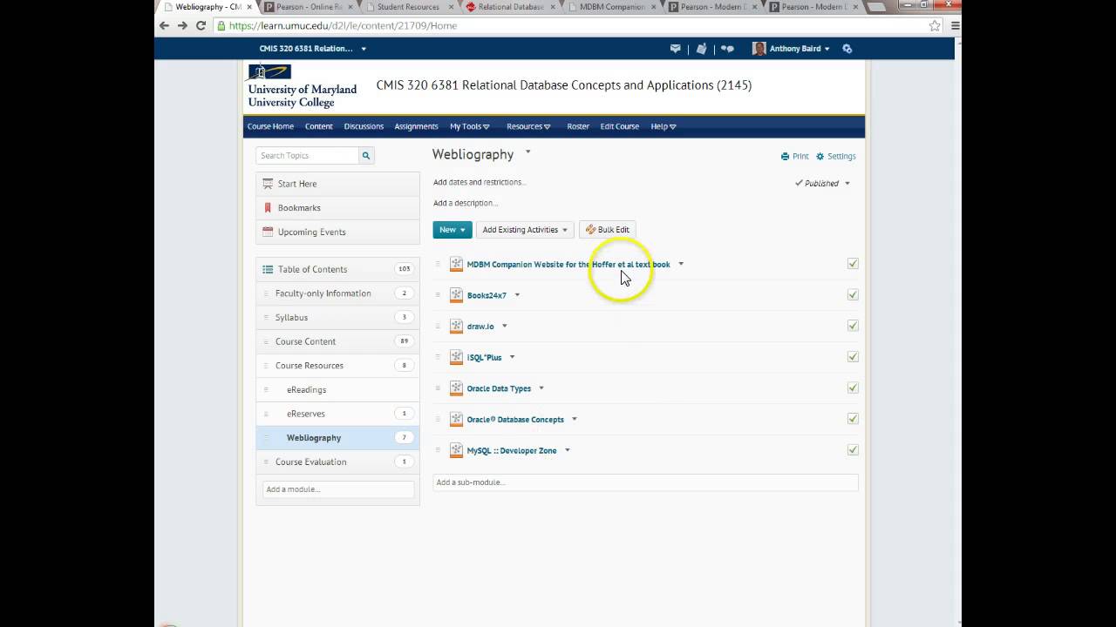The width and height of the screenshot is (1116, 627).
Task: Switch to the Student Resources browser tab
Action: pyautogui.click(x=408, y=7)
